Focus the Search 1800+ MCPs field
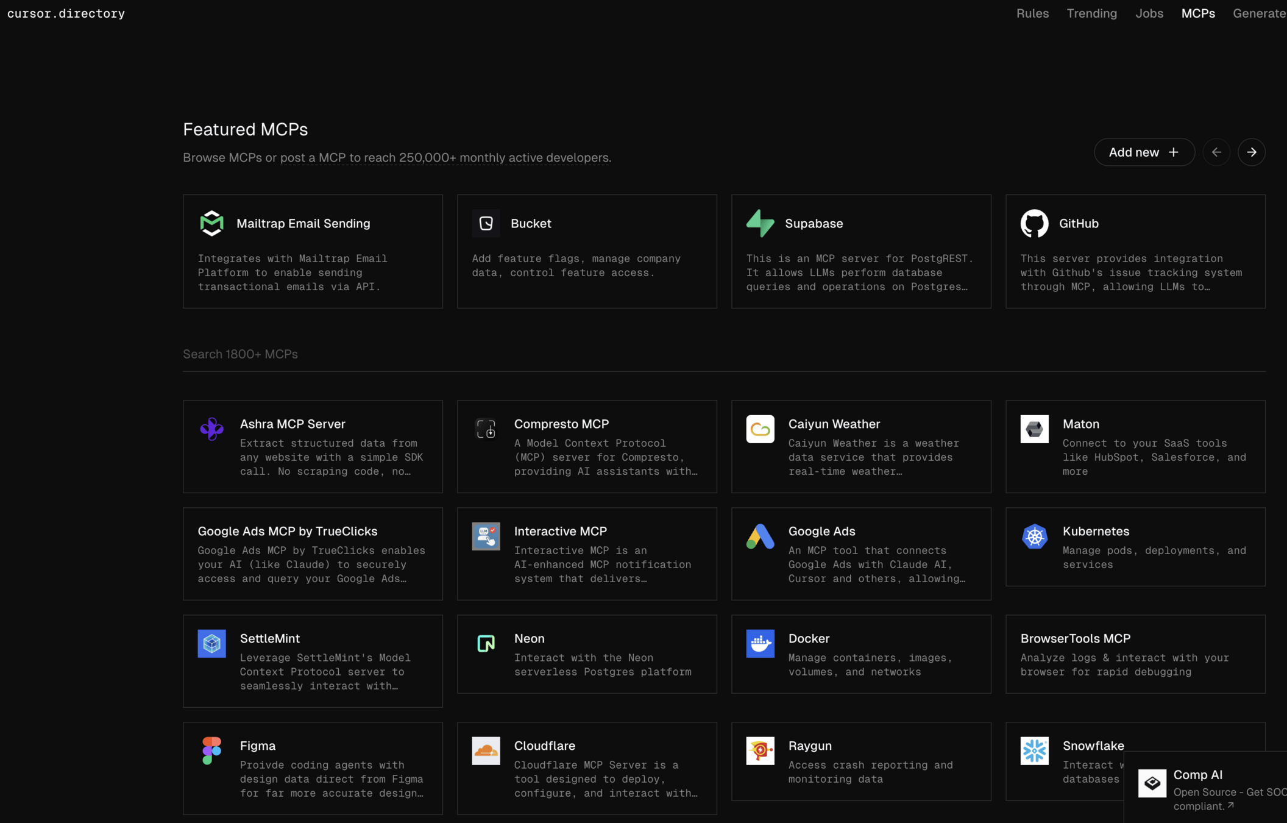This screenshot has height=823, width=1287. pyautogui.click(x=724, y=354)
